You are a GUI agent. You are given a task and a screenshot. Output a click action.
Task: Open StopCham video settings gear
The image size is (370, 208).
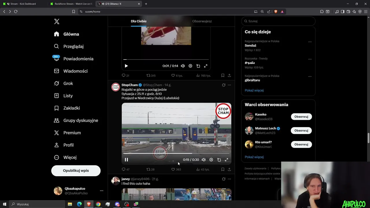pyautogui.click(x=211, y=160)
